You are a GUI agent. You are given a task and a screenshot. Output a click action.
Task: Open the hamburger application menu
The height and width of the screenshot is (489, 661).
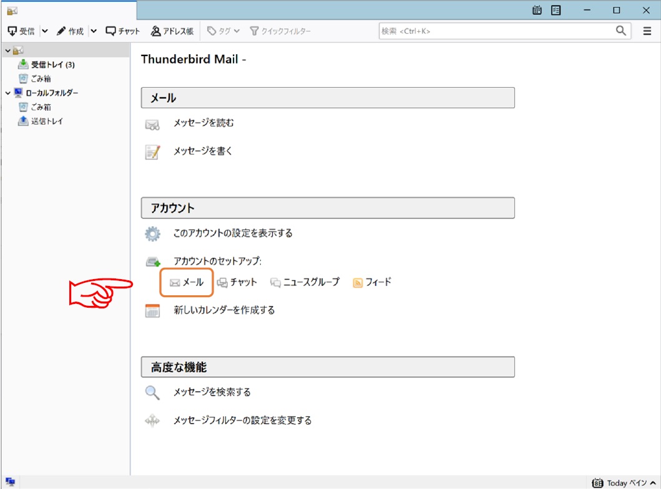(x=647, y=31)
